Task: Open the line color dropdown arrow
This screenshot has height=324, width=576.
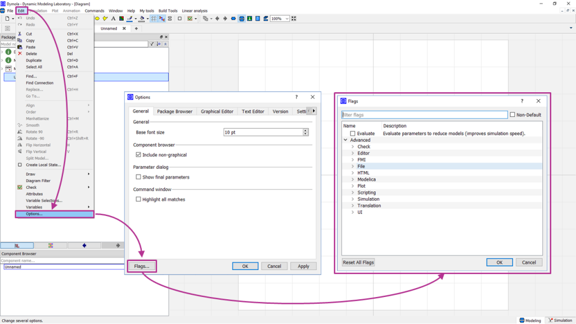Action: point(136,19)
